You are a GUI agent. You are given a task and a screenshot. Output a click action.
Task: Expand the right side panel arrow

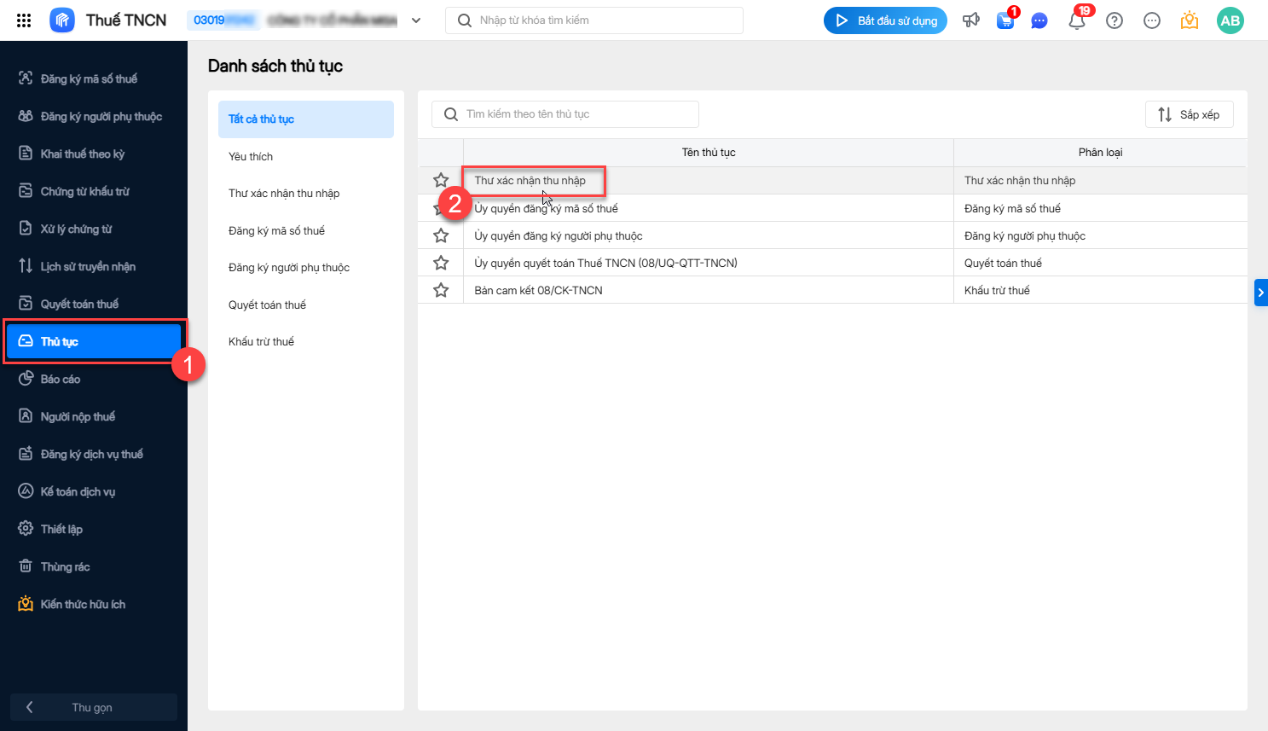(x=1260, y=293)
